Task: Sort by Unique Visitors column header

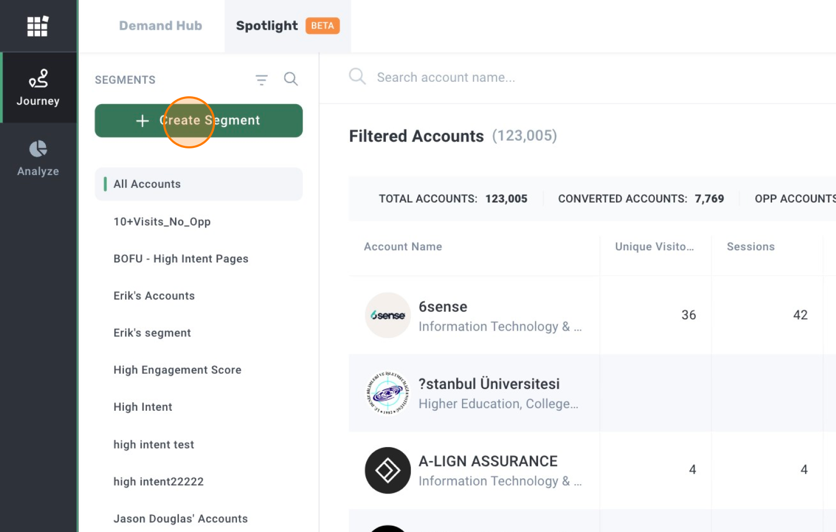Action: point(654,247)
